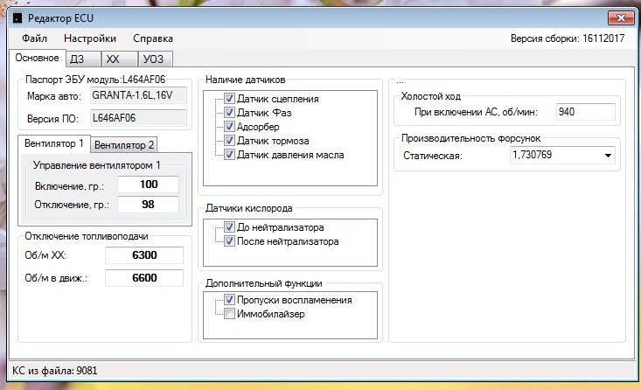Click the Марка авто field GRANTA-1.6L,16V
The image size is (641, 390).
138,95
